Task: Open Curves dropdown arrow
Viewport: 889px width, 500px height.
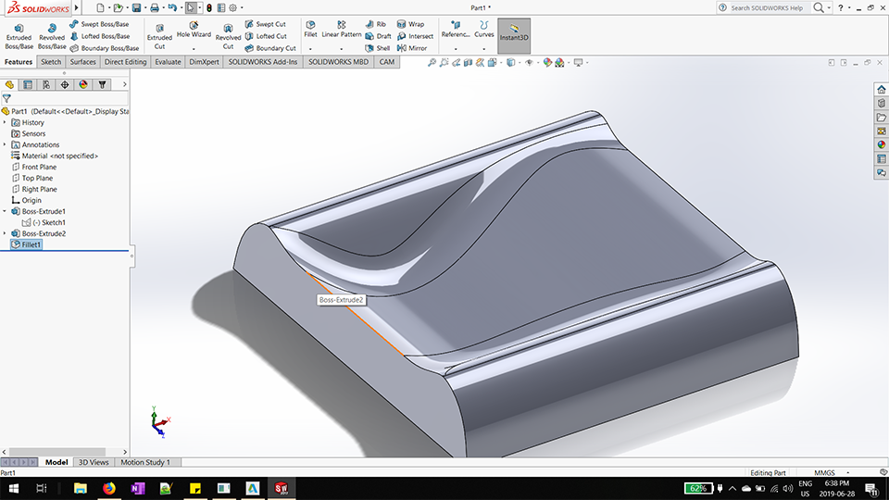Action: 483,49
